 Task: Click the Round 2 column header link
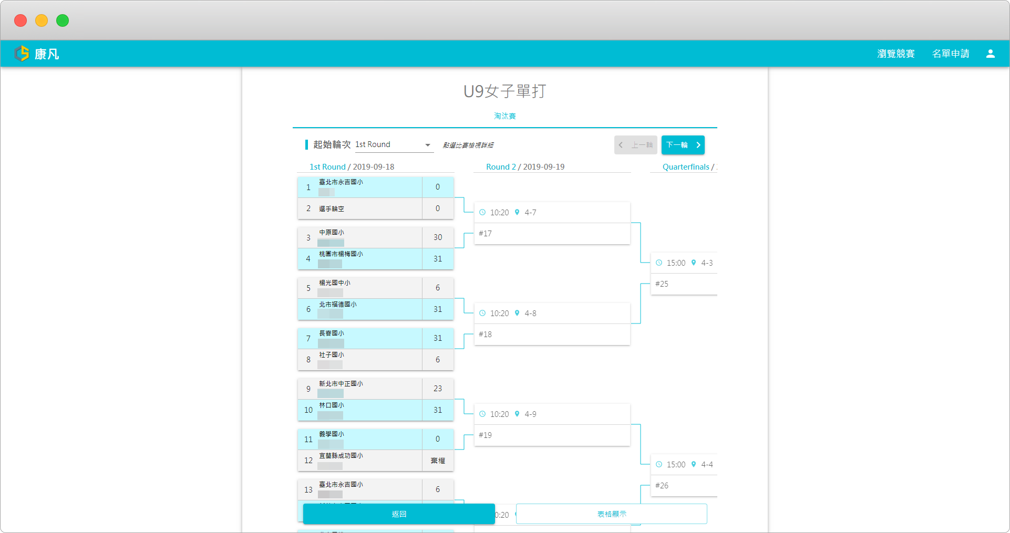coord(501,166)
